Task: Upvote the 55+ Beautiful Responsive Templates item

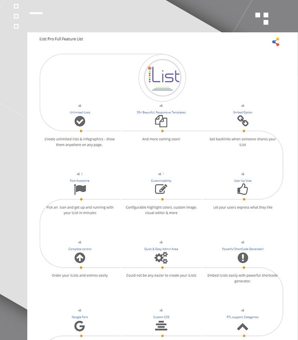Action: pyautogui.click(x=161, y=105)
